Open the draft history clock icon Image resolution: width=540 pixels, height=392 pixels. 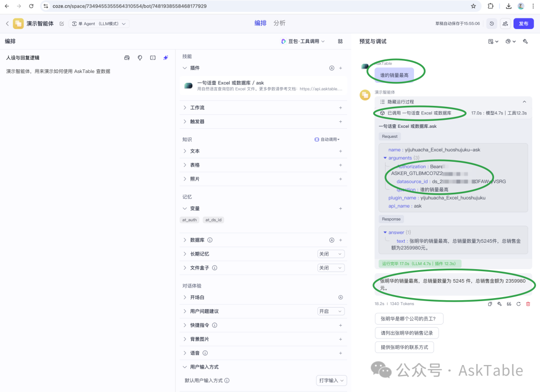[492, 23]
